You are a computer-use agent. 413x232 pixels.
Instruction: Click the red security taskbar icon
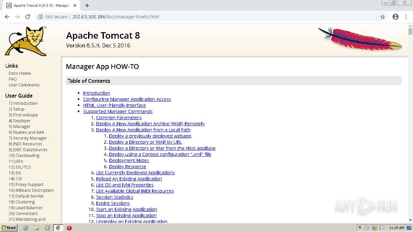69,228
